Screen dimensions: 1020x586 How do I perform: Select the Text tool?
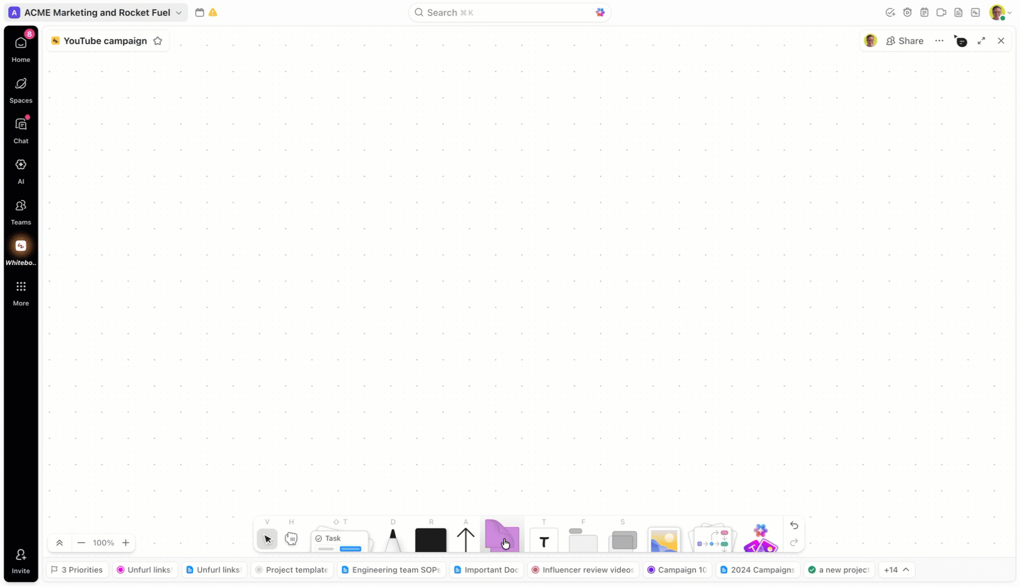[543, 541]
